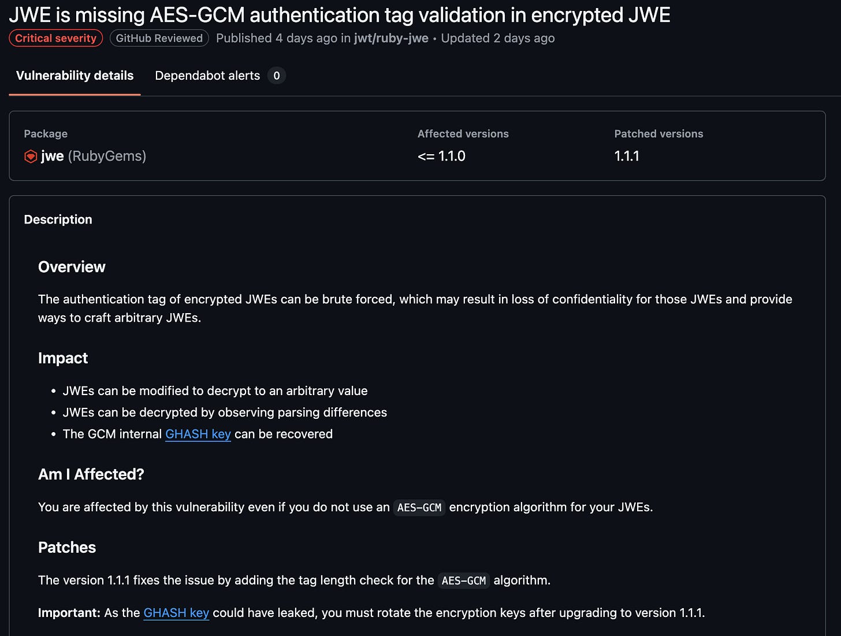Click the Overview heading
The width and height of the screenshot is (841, 636).
point(72,267)
